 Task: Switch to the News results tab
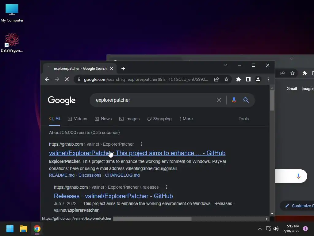[103, 119]
